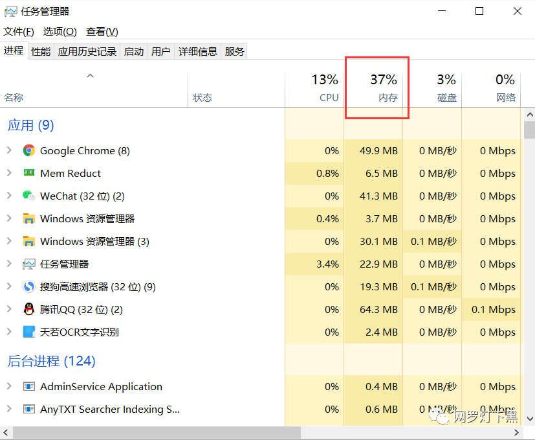Screen dimensions: 535x440
Task: Sort by the 名称 column header
Action: (94, 89)
